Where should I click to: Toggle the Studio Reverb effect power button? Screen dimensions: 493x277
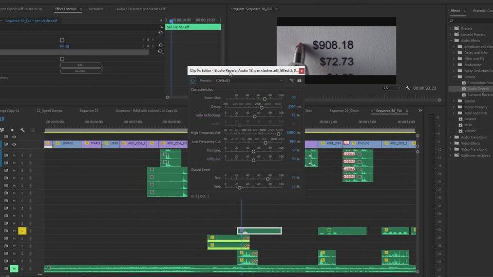tap(193, 81)
